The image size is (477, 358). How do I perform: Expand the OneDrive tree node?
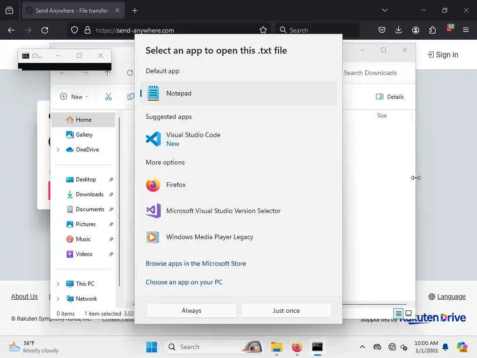click(x=58, y=150)
